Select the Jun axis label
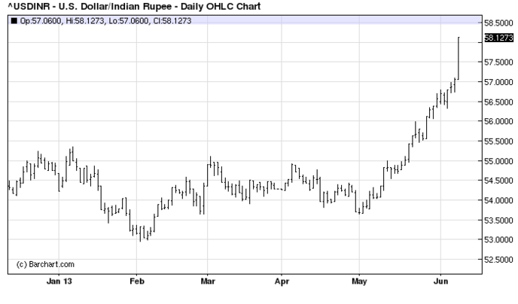 click(x=440, y=281)
